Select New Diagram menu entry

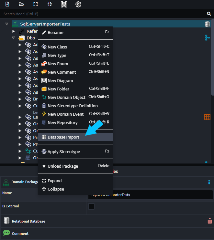tap(75, 80)
